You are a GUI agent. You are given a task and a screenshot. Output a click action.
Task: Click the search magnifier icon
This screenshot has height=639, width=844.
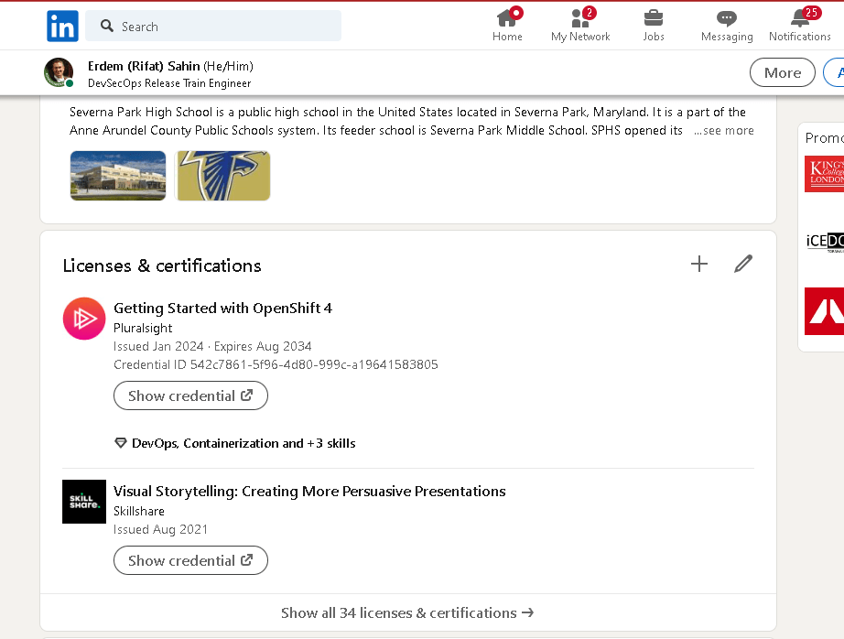click(x=107, y=26)
